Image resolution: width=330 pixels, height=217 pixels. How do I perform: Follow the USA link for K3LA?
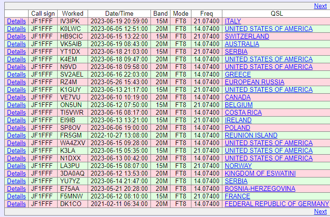[x=269, y=150]
